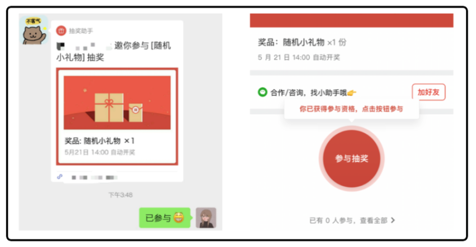
Task: Open 已有 0 人参与 participants link
Action: (352, 220)
